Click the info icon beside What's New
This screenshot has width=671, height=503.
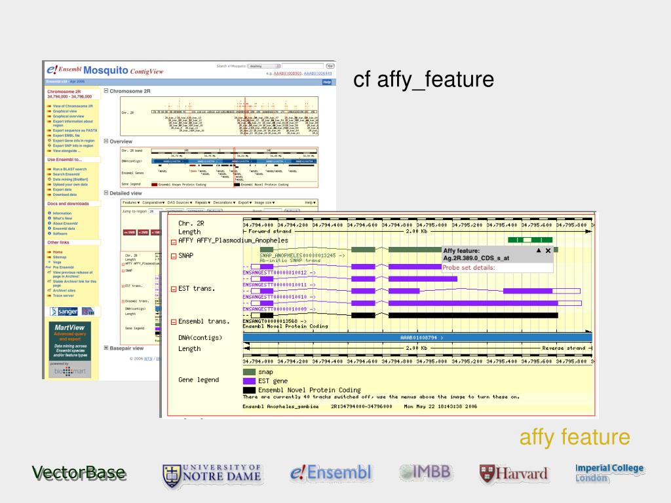click(49, 218)
